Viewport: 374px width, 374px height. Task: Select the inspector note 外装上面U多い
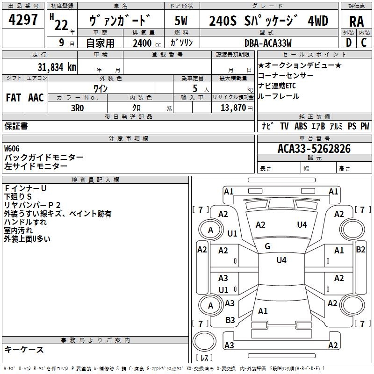pyautogui.click(x=27, y=239)
